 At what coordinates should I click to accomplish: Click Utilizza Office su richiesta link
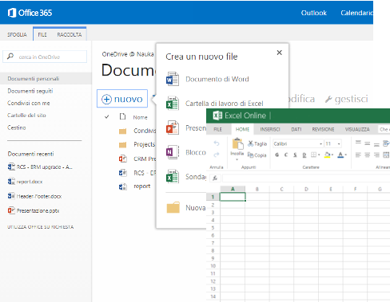pyautogui.click(x=40, y=227)
